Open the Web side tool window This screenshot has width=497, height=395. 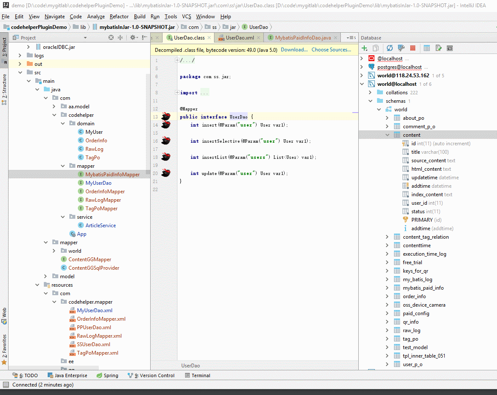coord(4,316)
